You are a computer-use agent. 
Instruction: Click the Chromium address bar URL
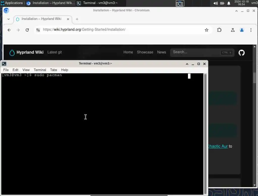click(x=84, y=30)
